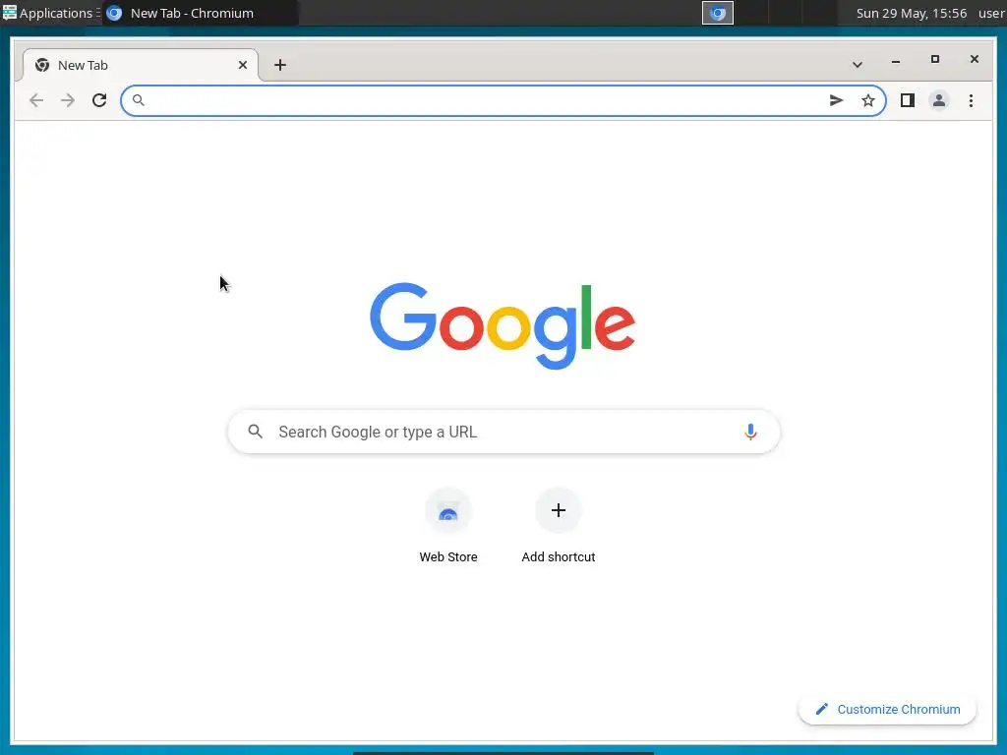Share this page via the send icon
Image resolution: width=1007 pixels, height=755 pixels.
point(836,100)
